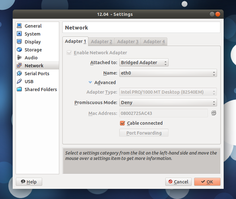
Task: Close the 12.04 Settings window
Action: [218, 14]
